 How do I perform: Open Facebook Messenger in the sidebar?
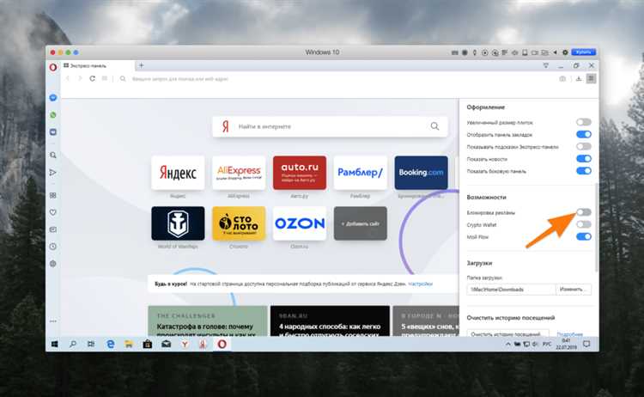point(53,98)
